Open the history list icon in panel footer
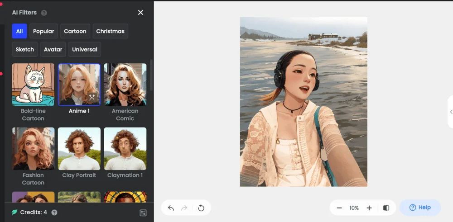 [143, 213]
